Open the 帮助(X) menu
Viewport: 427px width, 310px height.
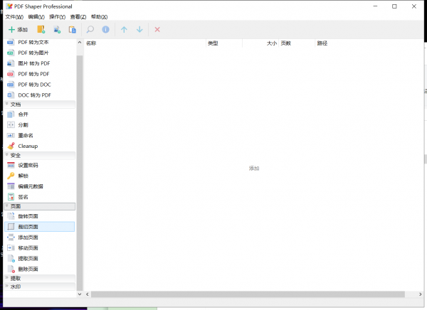pyautogui.click(x=99, y=17)
